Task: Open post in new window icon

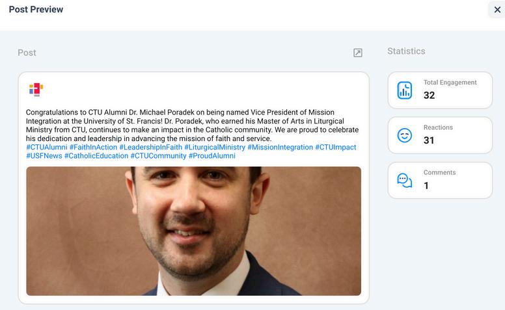Action: (x=357, y=53)
